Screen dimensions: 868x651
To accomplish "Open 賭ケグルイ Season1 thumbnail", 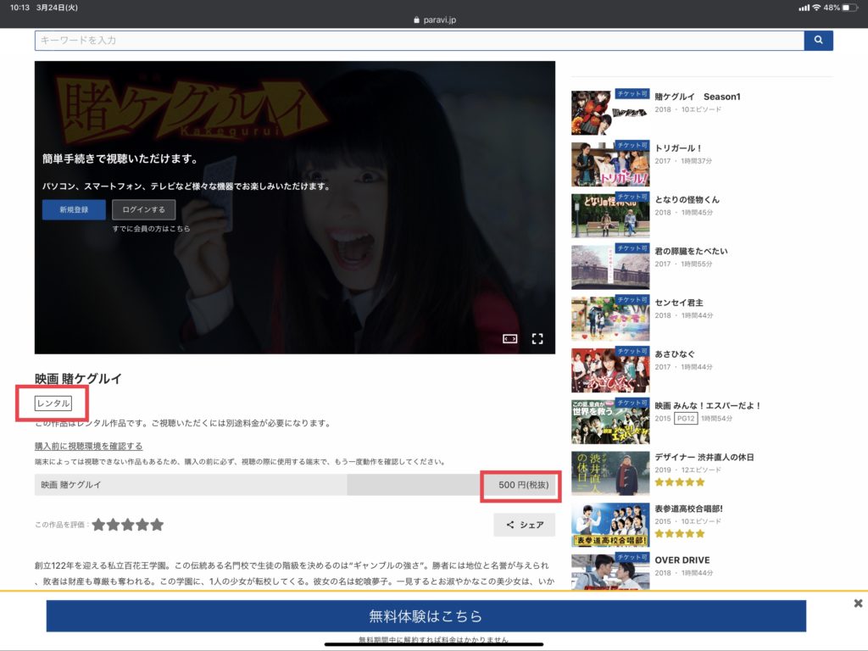I will click(610, 113).
